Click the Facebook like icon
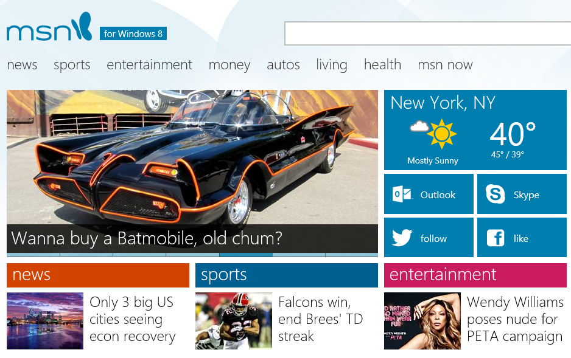This screenshot has height=358, width=571. point(495,238)
